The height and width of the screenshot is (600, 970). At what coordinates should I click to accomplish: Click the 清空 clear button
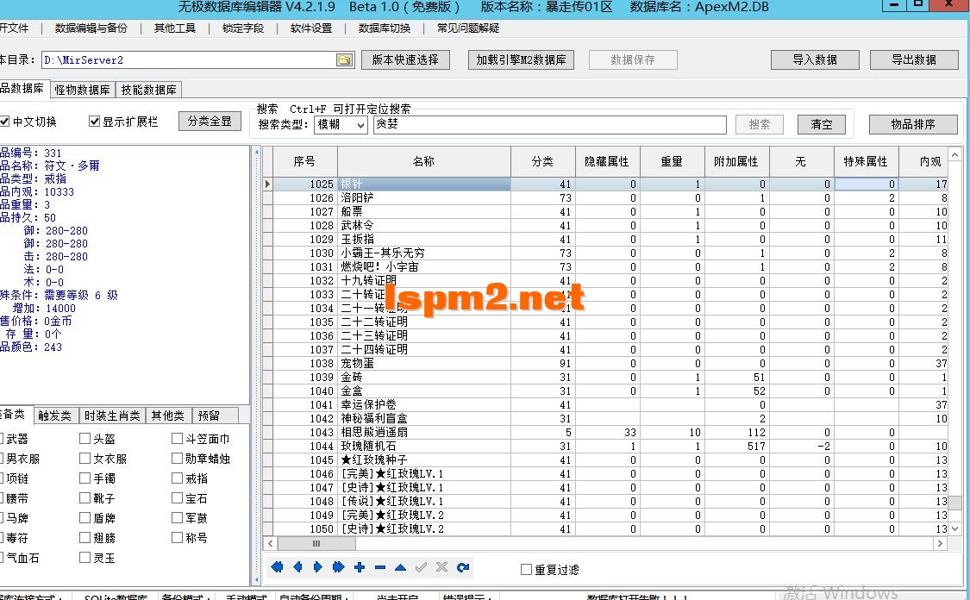pyautogui.click(x=821, y=123)
